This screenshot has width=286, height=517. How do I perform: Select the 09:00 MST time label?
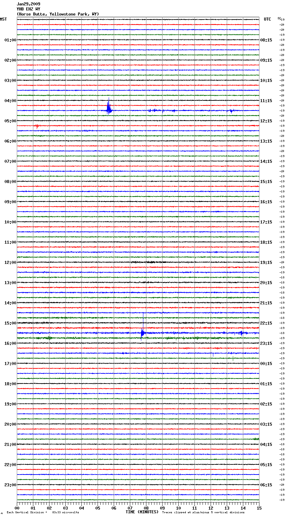[x=10, y=202]
